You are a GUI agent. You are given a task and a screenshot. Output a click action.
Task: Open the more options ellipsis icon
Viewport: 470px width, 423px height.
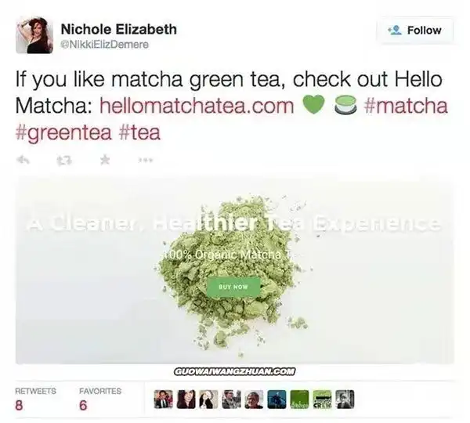[x=146, y=161]
